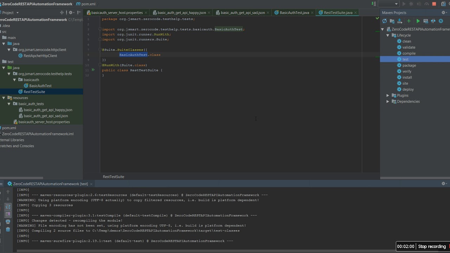Print the run console output

8,222
